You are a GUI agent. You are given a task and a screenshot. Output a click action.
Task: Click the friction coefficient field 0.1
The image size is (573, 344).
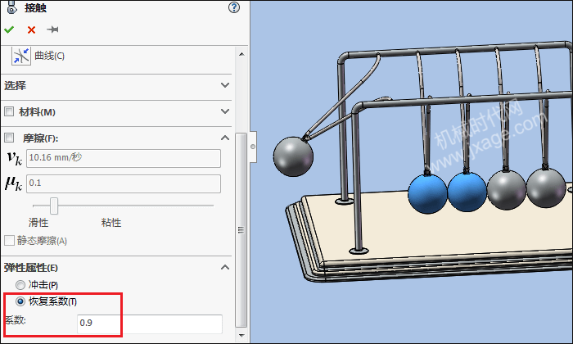tap(124, 183)
